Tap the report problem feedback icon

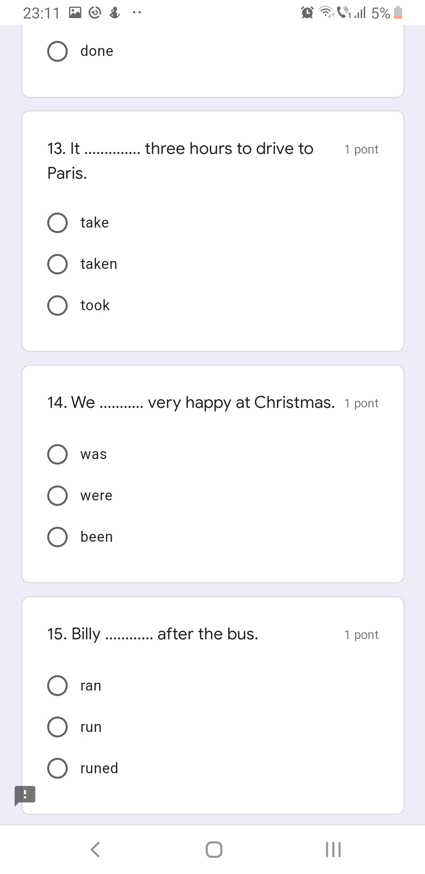25,794
